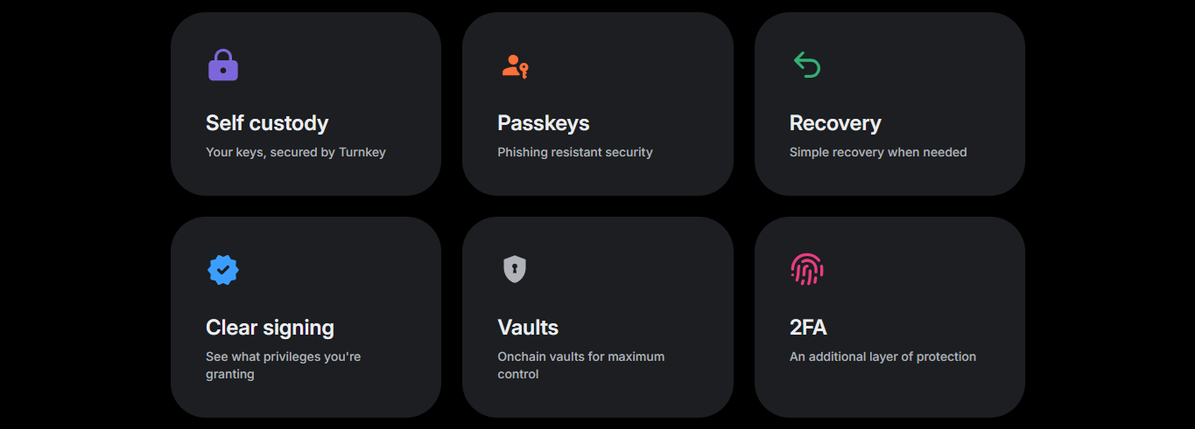Choose the 2FA heading

[808, 328]
